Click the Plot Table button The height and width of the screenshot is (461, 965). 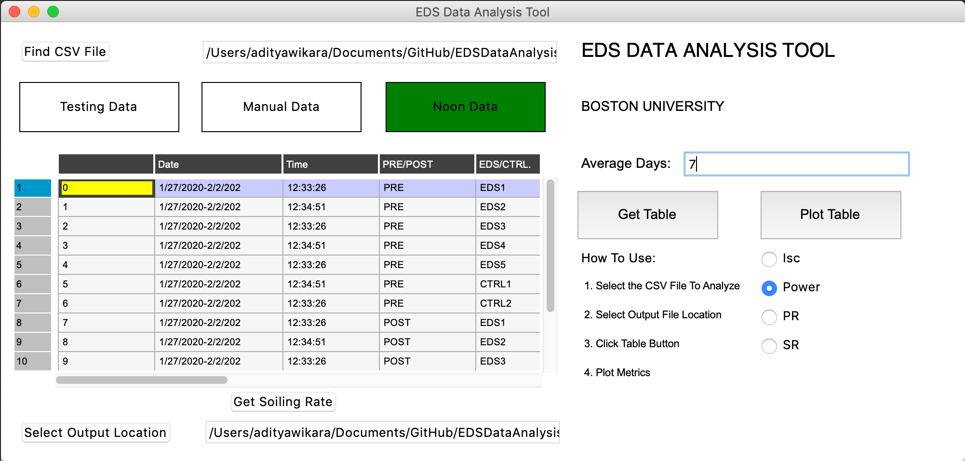pos(831,215)
